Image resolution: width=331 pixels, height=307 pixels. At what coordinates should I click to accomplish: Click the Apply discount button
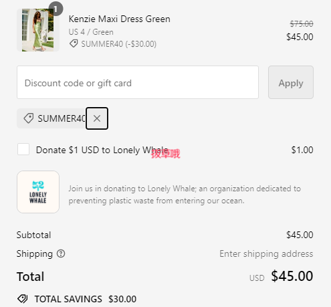(291, 82)
